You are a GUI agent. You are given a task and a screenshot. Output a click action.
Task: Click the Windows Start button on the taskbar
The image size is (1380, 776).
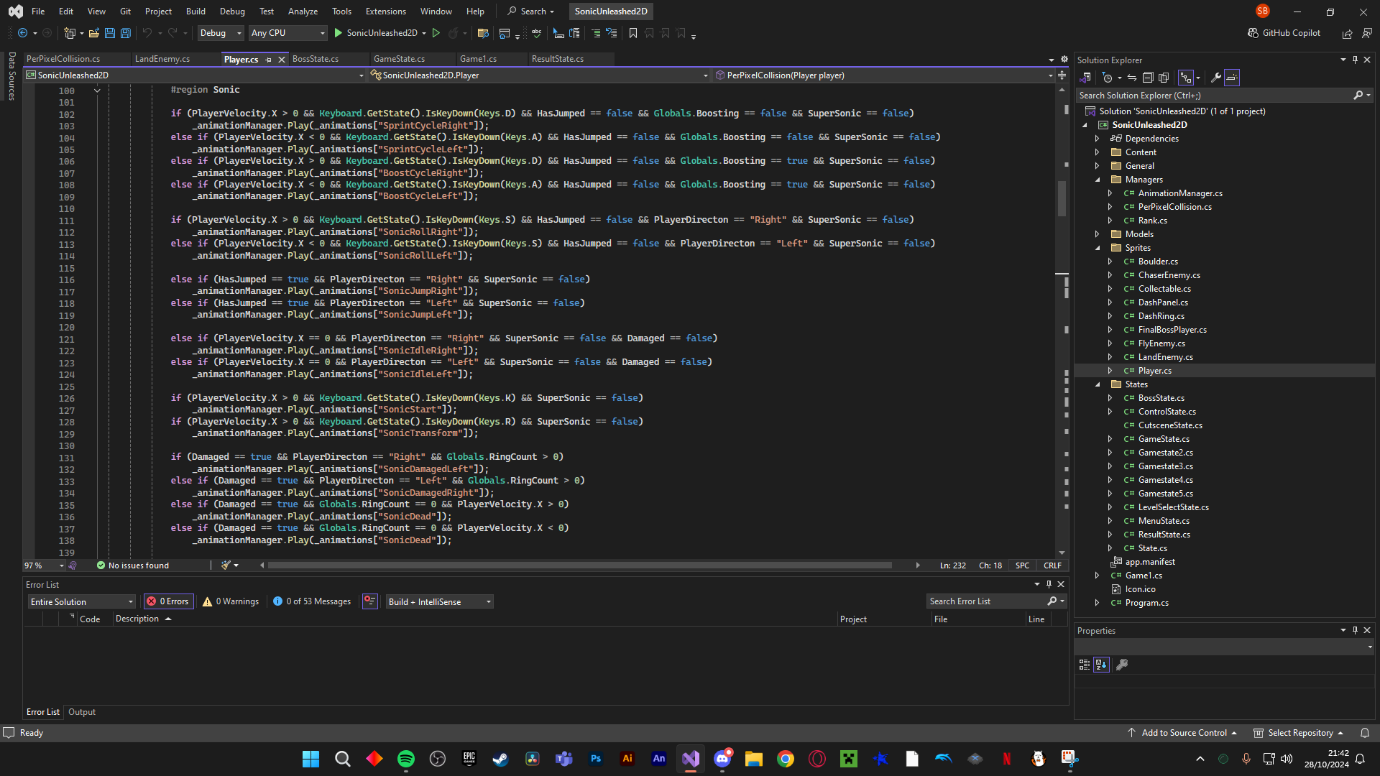click(310, 759)
